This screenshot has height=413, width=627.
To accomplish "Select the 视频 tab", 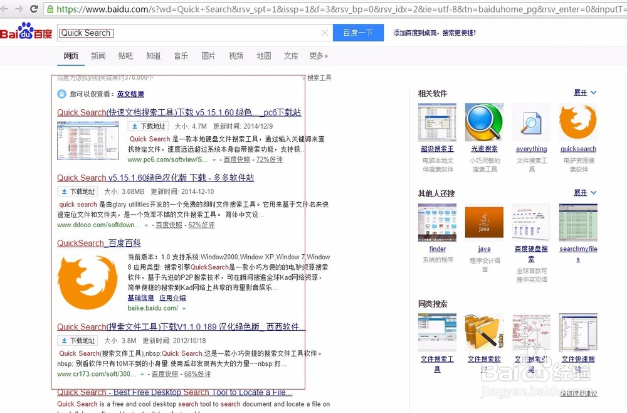I will (x=236, y=56).
